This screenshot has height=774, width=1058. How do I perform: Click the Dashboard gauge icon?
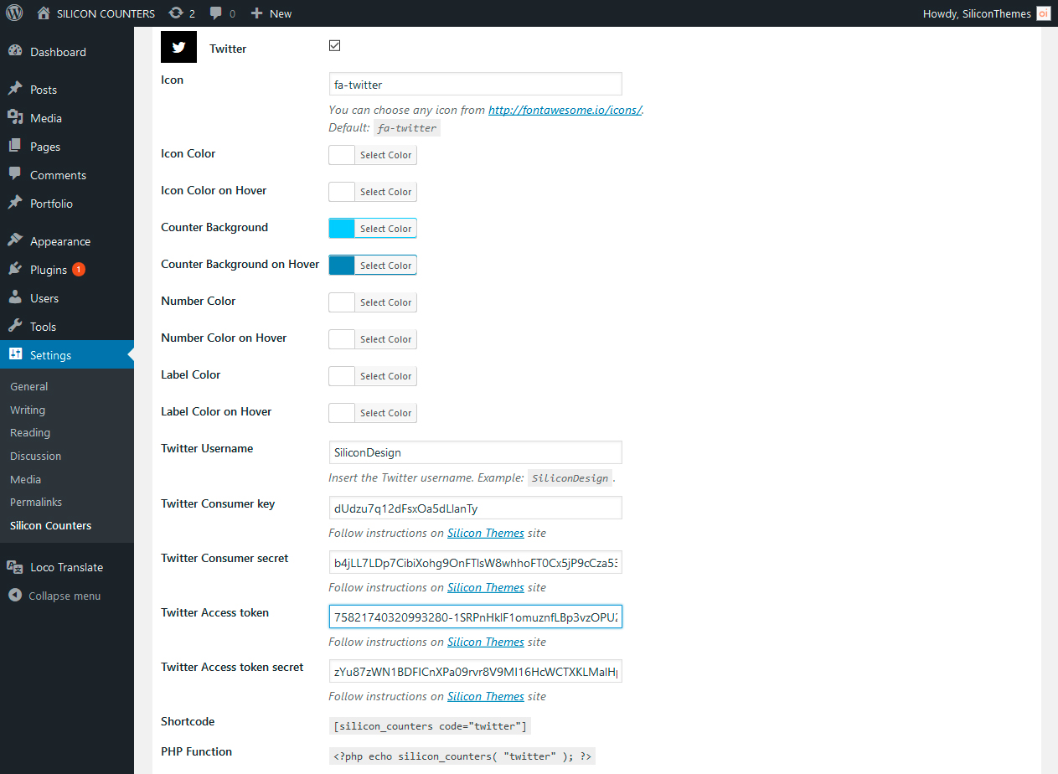pos(15,51)
